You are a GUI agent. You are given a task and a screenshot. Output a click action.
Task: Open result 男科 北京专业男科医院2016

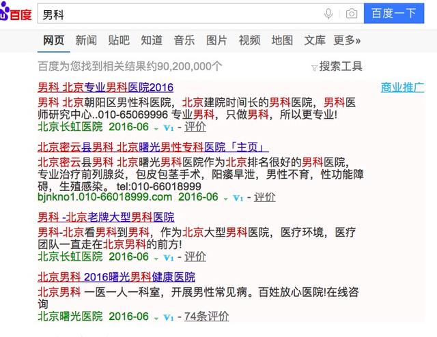106,87
